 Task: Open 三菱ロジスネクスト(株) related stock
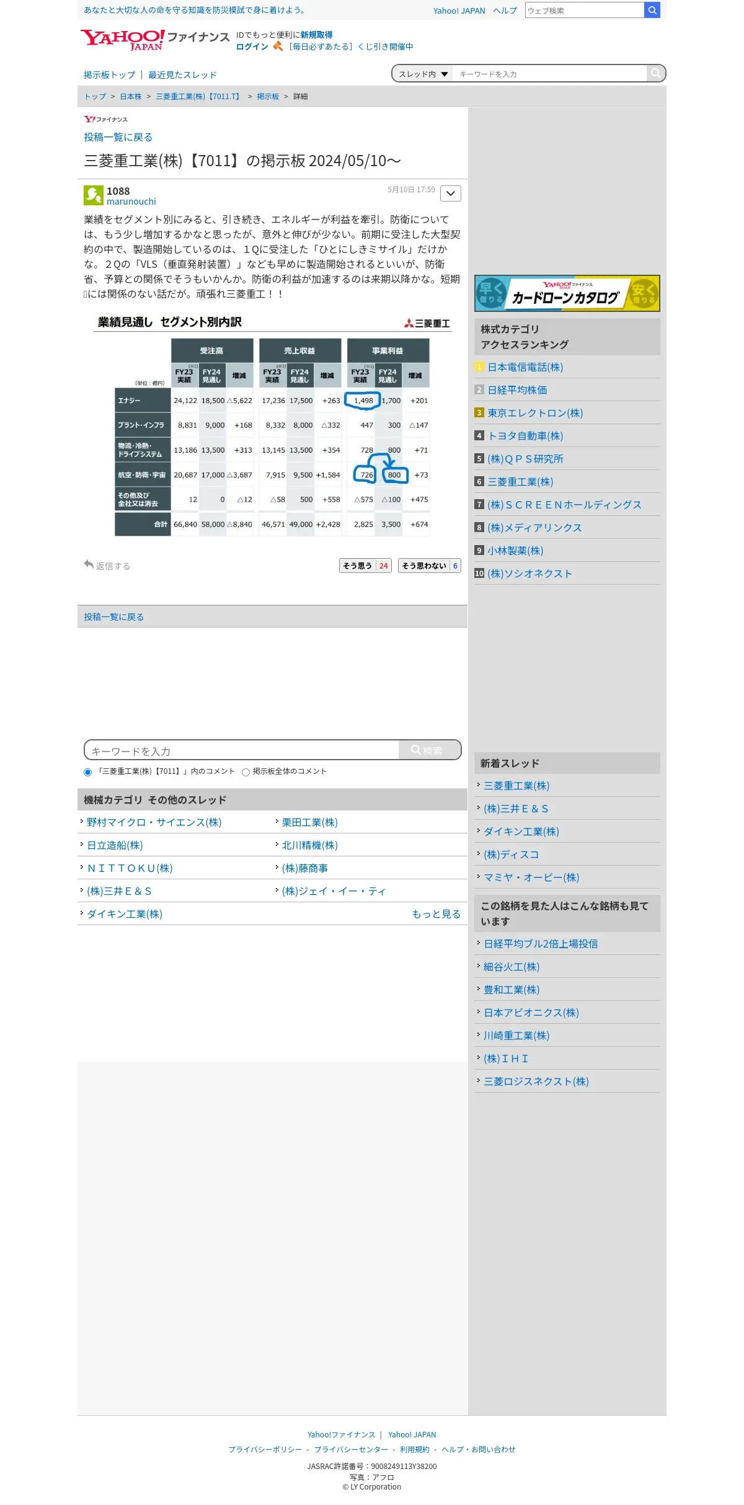pos(536,1081)
